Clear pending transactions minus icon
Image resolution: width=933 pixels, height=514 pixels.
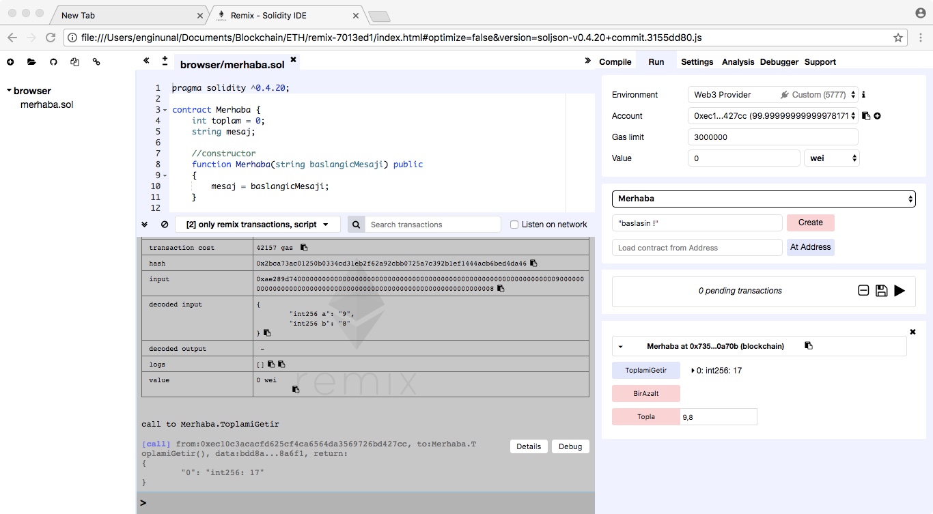click(x=863, y=291)
